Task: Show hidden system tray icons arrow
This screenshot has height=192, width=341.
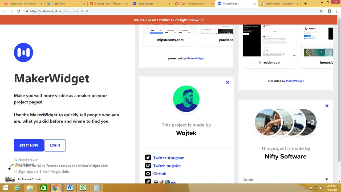Action: (x=306, y=188)
